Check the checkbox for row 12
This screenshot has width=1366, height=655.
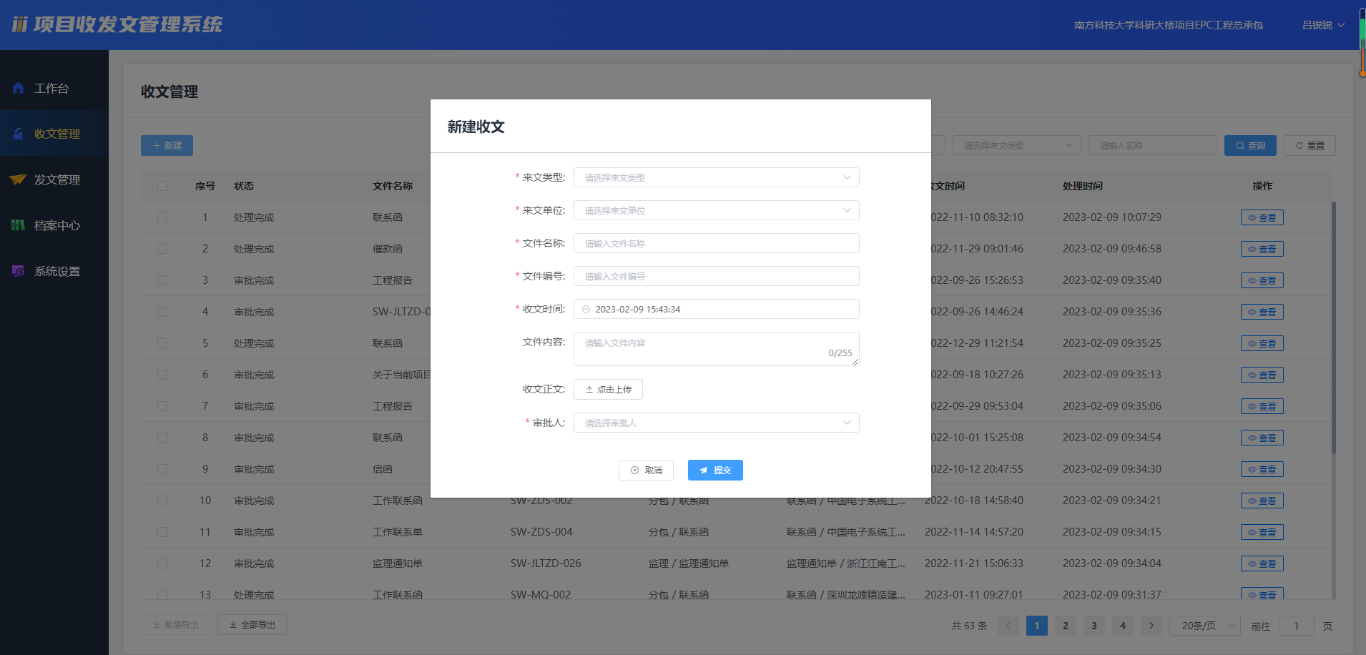coord(162,563)
